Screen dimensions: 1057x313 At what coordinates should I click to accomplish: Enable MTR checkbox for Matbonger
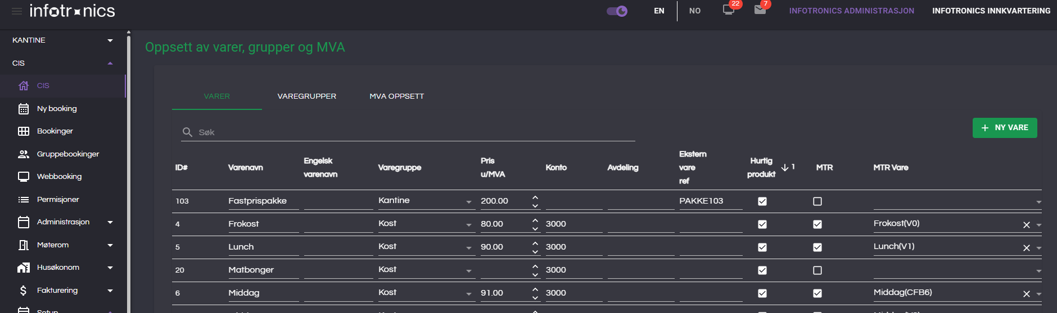(x=817, y=270)
